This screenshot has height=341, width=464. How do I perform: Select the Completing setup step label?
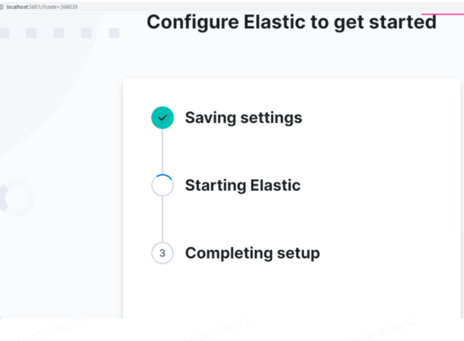coord(252,253)
